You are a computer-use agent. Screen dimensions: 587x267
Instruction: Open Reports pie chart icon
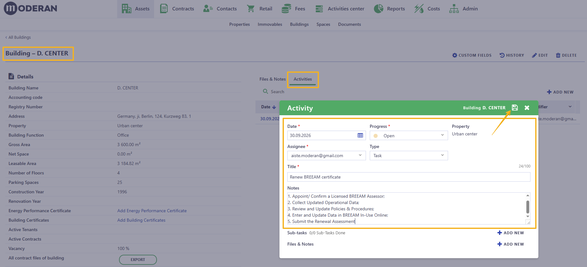click(379, 9)
